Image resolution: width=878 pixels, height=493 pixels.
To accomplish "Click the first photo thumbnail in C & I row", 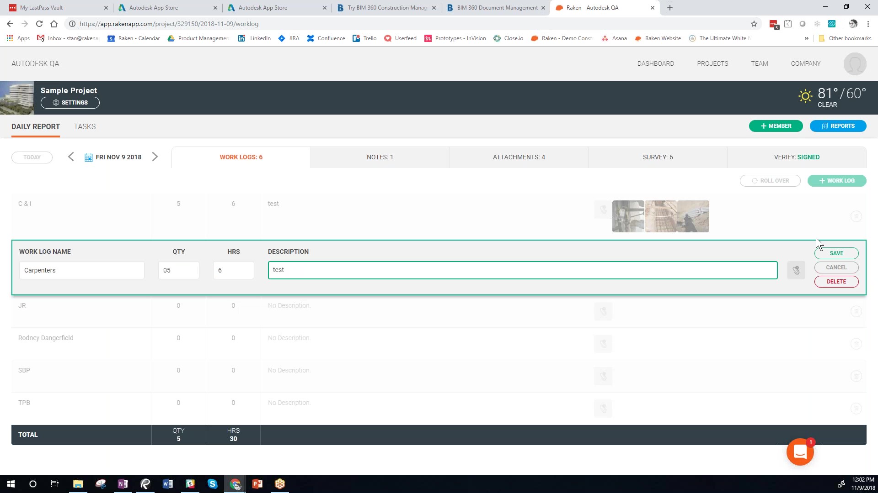I will tap(628, 216).
